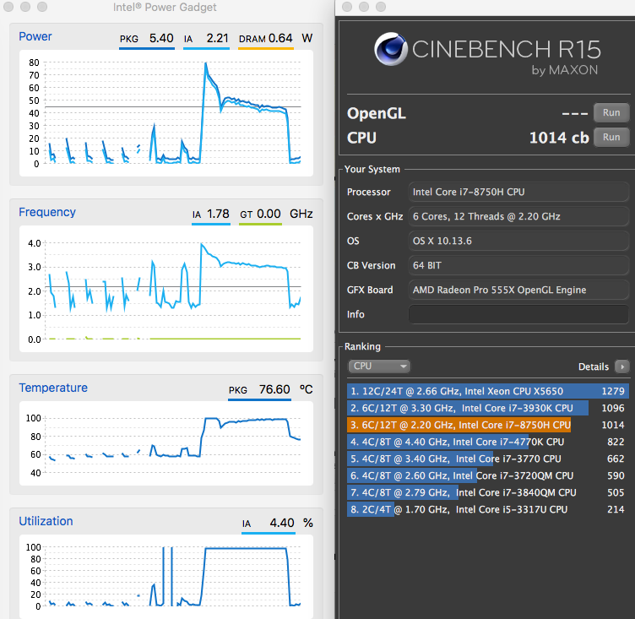Click inside the Power graph

point(166,113)
